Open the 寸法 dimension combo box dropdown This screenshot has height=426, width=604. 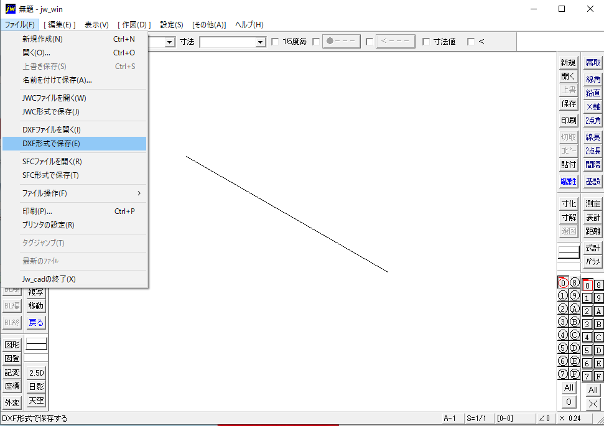pyautogui.click(x=261, y=42)
